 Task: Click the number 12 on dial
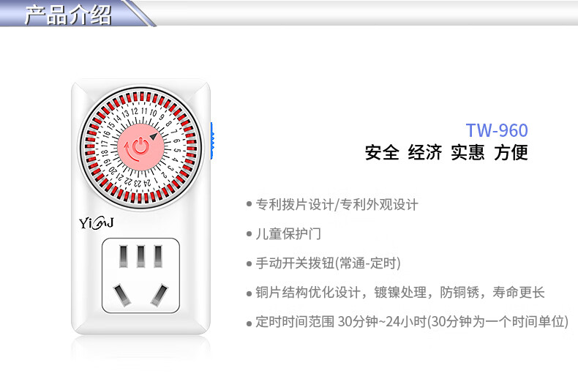135,111
